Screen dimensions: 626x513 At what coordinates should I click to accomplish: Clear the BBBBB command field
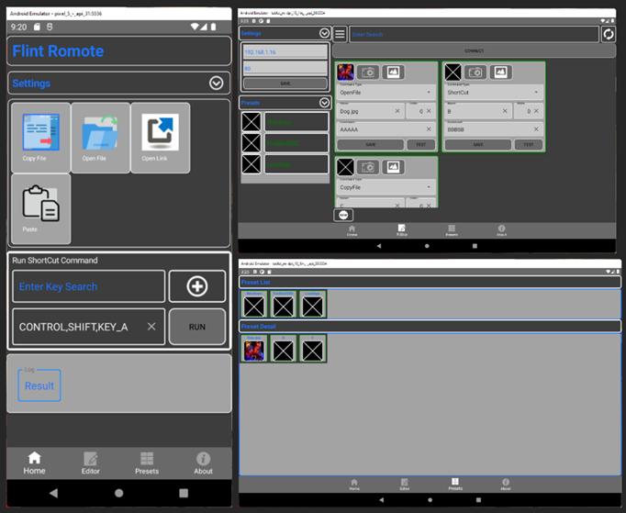pos(536,129)
